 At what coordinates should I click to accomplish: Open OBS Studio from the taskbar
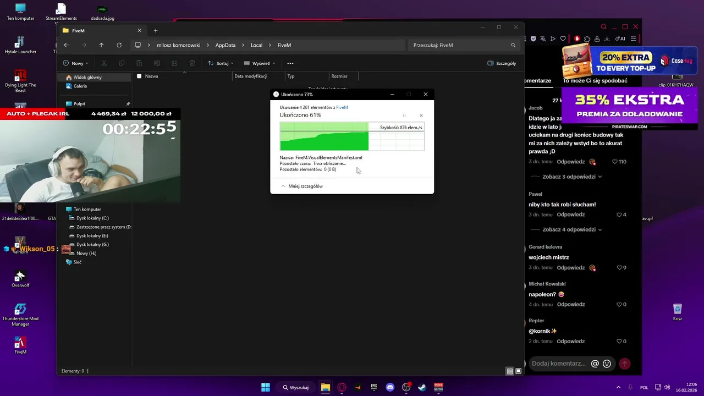click(x=406, y=387)
